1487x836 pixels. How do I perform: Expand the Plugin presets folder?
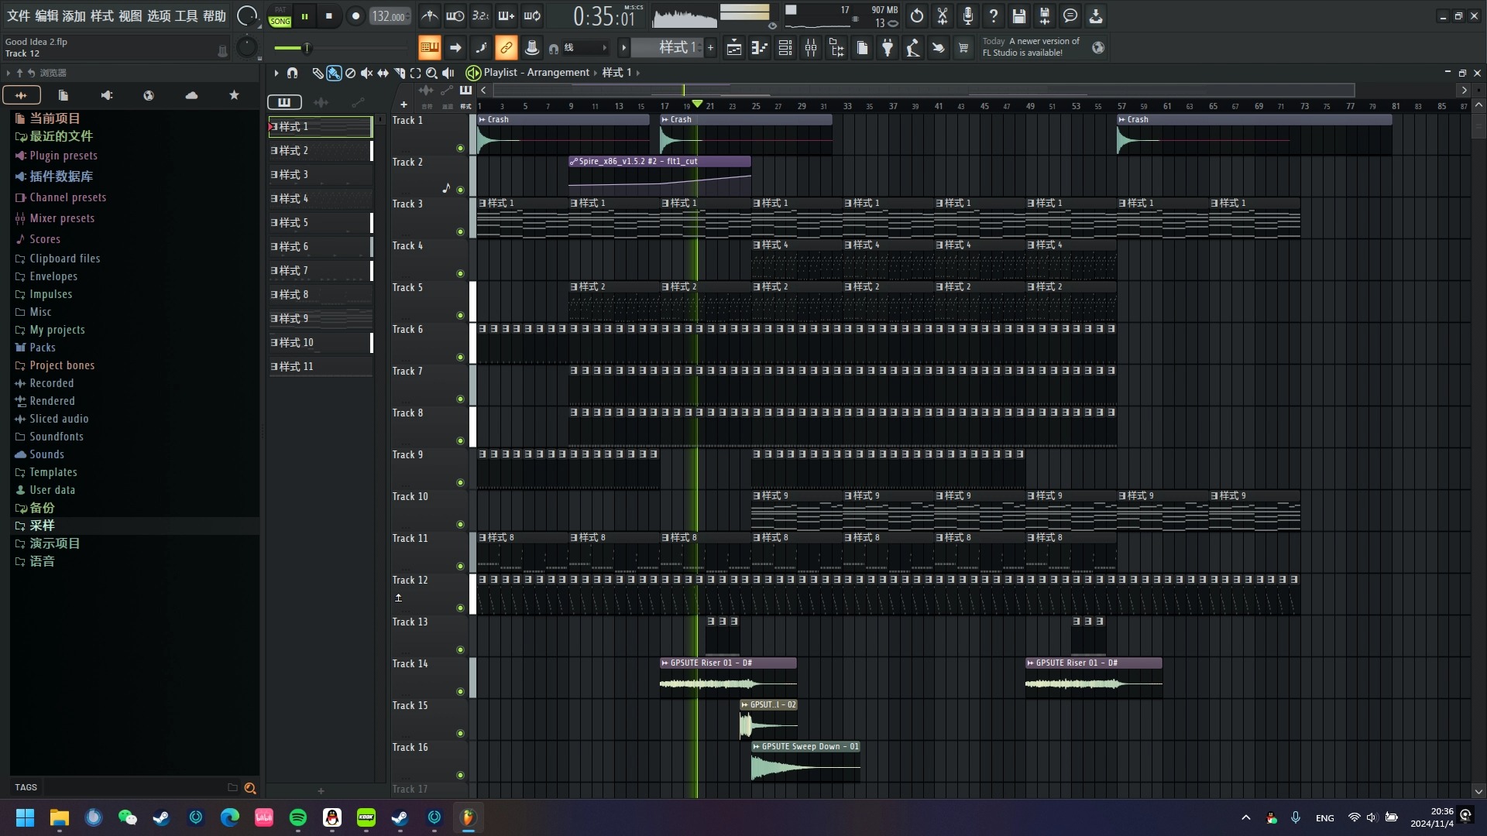(64, 155)
